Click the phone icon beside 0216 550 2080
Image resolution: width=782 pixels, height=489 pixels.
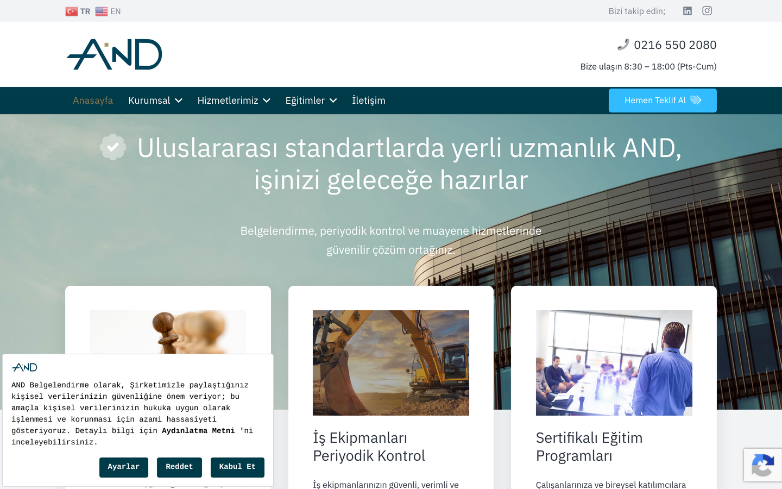[623, 45]
